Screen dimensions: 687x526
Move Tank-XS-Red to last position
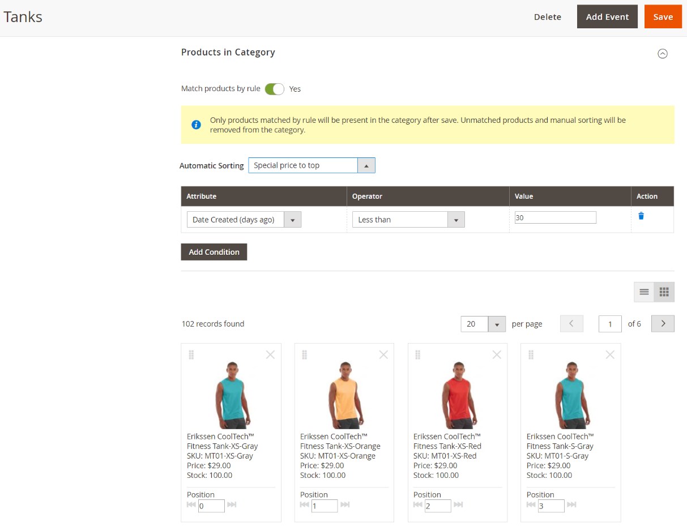458,504
